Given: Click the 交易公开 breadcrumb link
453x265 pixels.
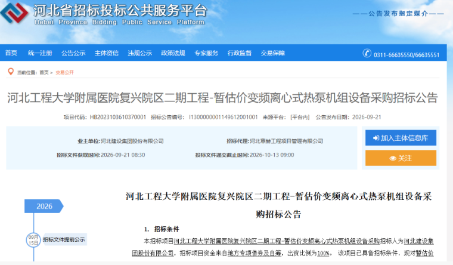Looking at the screenshot, I should tap(65, 73).
